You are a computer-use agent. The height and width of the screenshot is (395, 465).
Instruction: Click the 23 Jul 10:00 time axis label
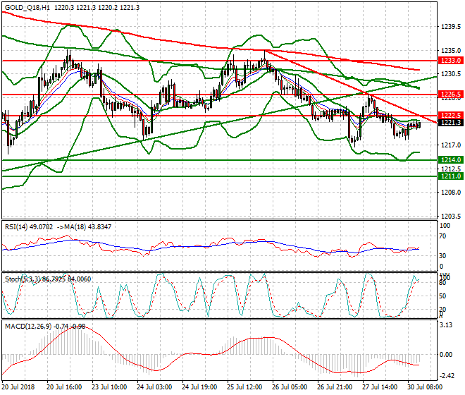(109, 387)
